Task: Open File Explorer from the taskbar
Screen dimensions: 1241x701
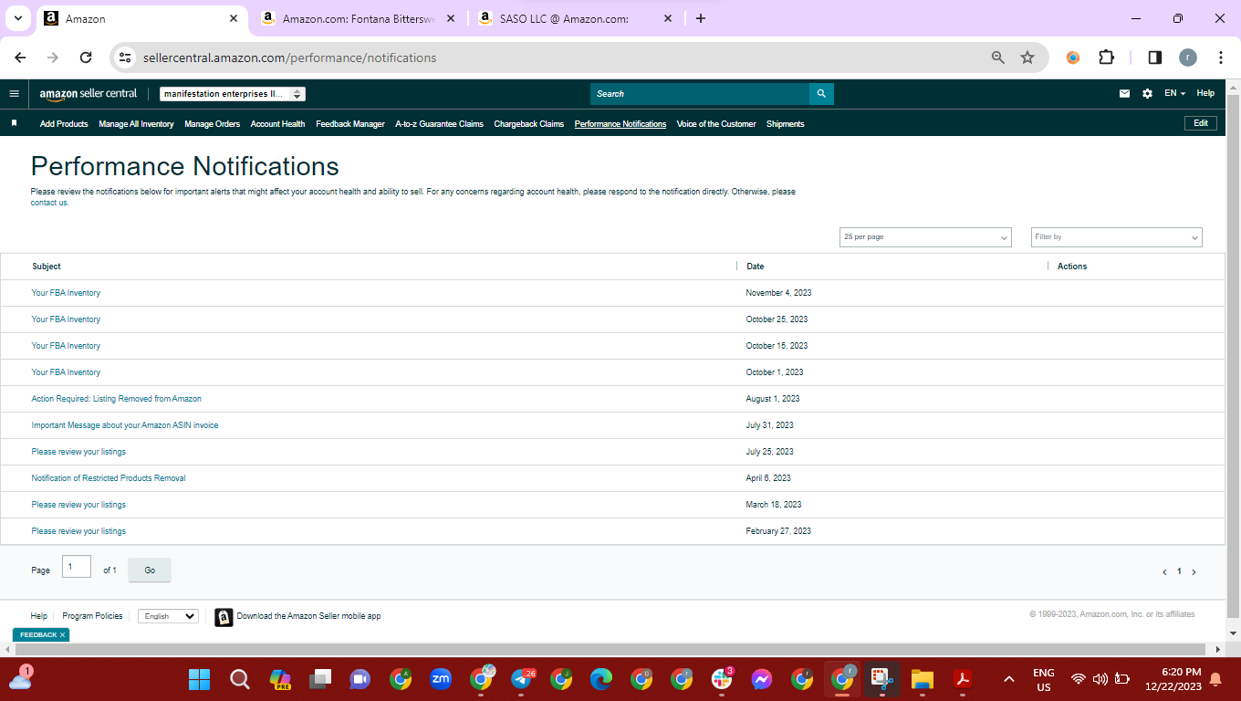Action: tap(923, 679)
